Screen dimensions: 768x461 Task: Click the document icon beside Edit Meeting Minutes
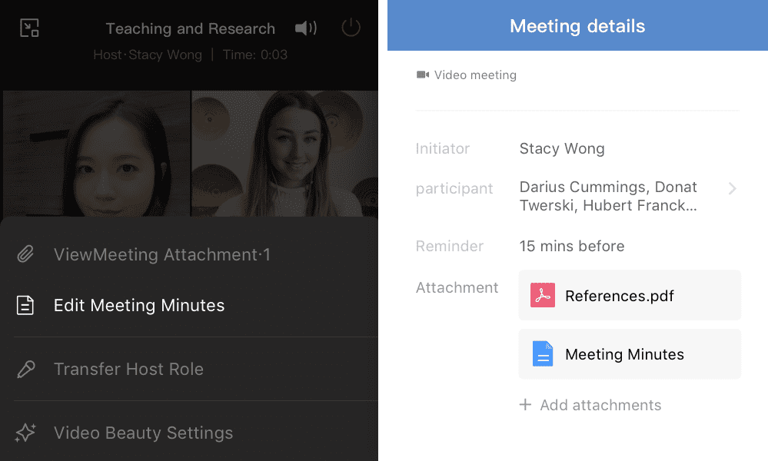point(25,305)
